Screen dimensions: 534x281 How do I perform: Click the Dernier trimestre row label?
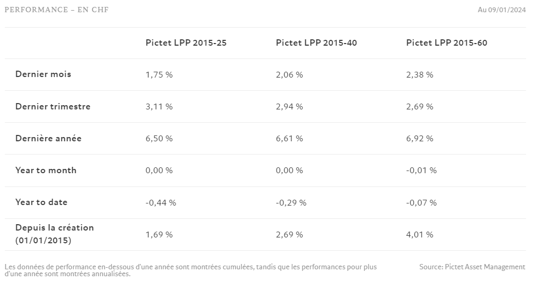53,106
